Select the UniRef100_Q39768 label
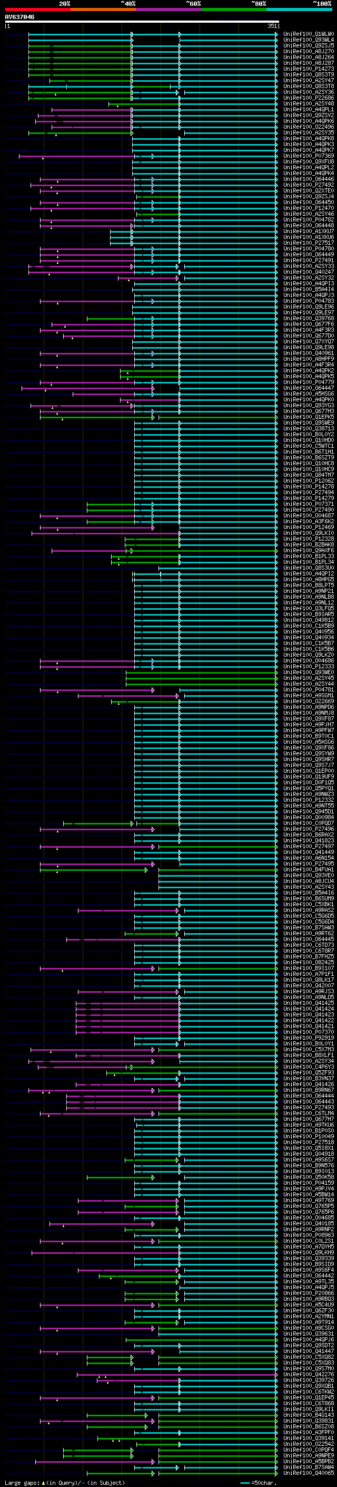The image size is (337, 1487). 309,319
